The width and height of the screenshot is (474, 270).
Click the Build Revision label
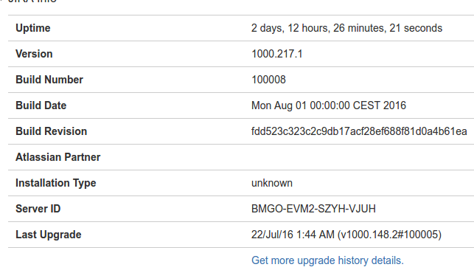point(52,131)
